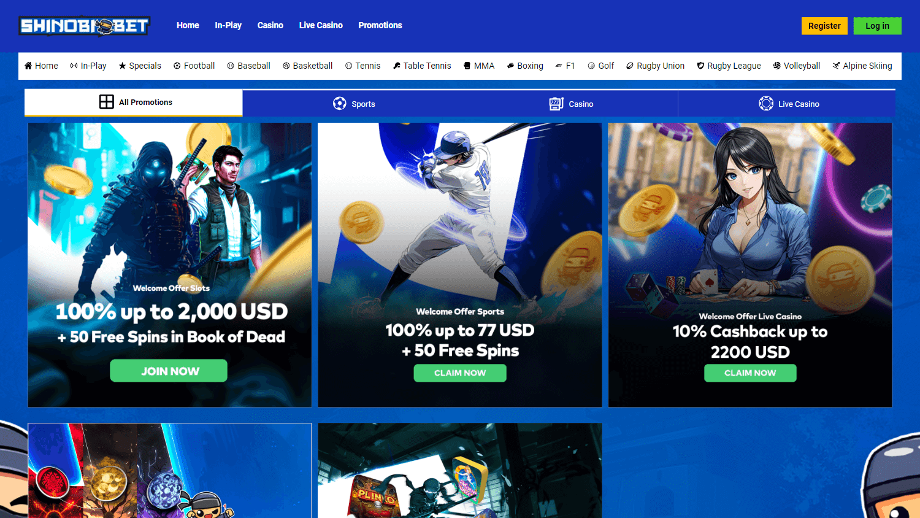Viewport: 920px width, 518px height.
Task: Click the ShinobiBet logo
Action: click(x=85, y=26)
